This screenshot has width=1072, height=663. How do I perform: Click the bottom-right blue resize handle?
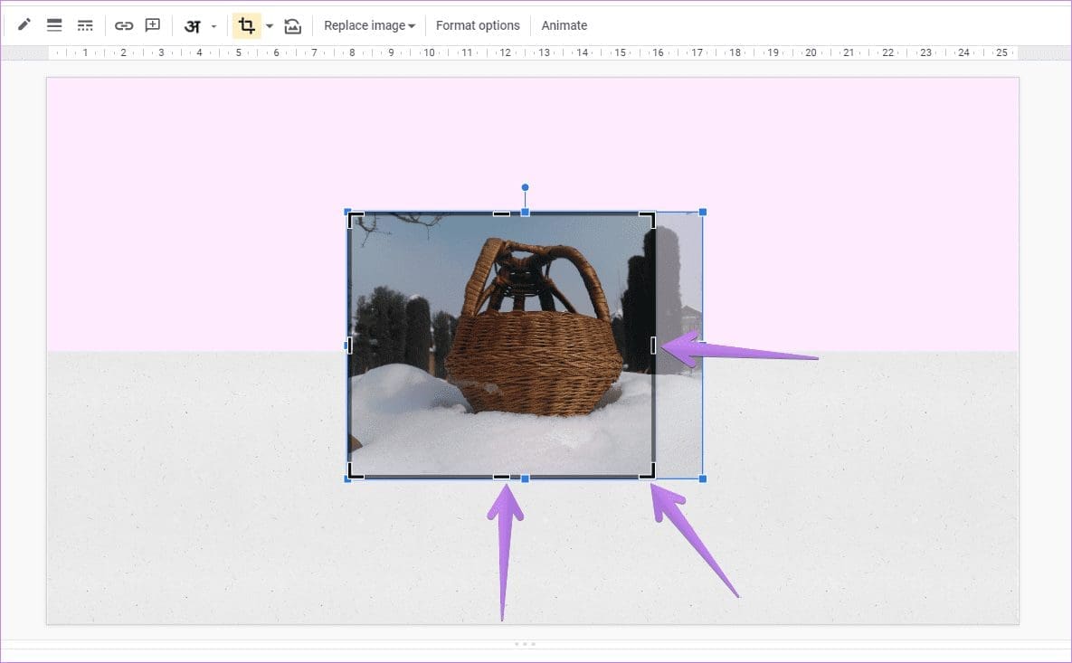click(x=703, y=479)
